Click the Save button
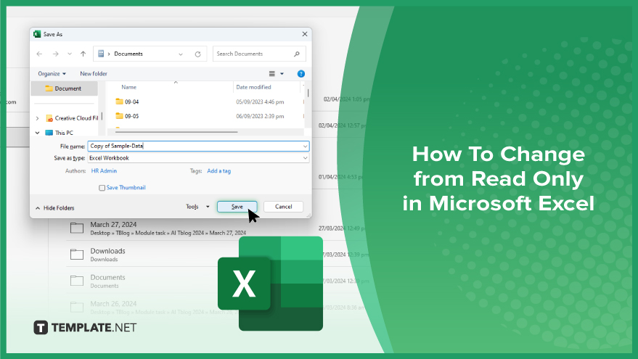 pos(237,207)
